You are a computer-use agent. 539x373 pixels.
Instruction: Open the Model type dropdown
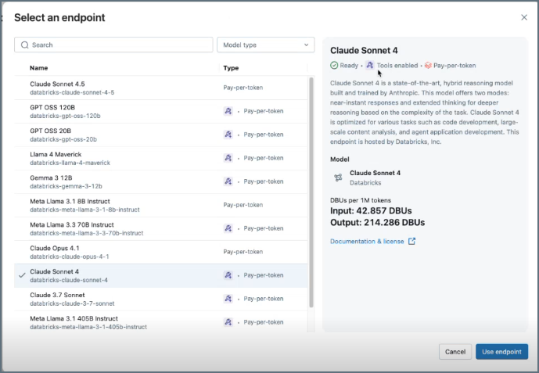(x=266, y=45)
